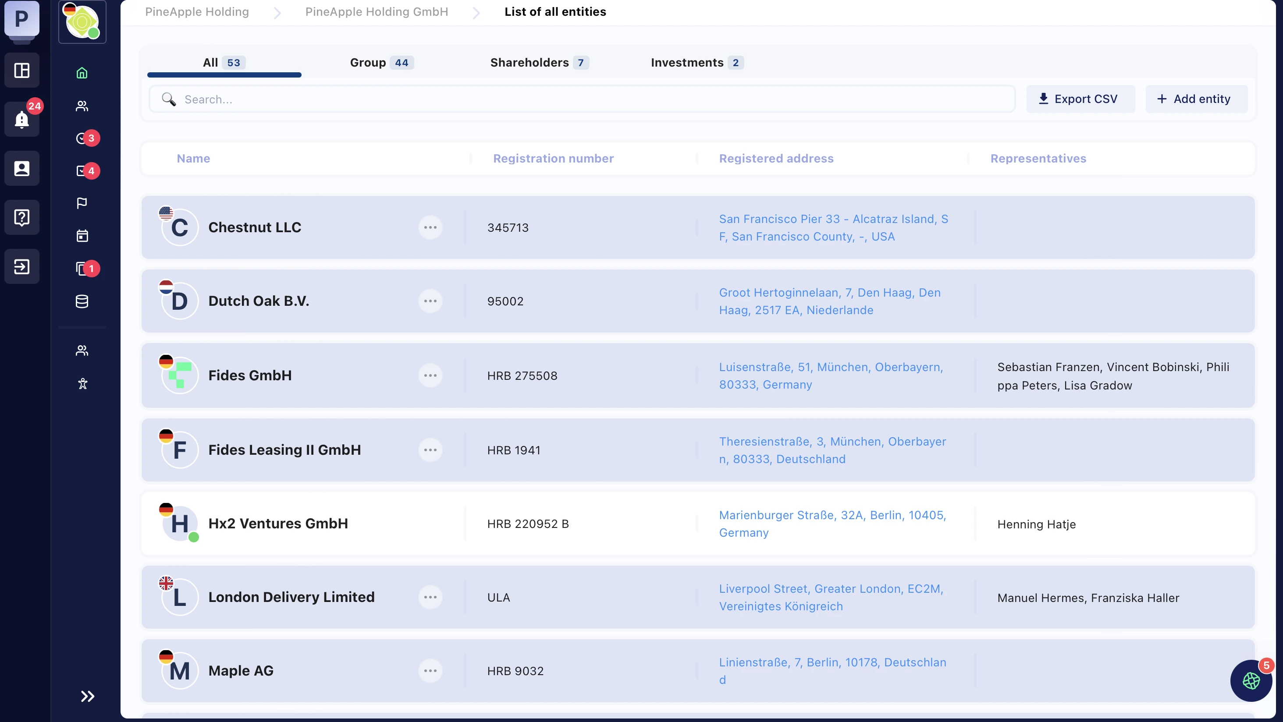Image resolution: width=1283 pixels, height=722 pixels.
Task: Open the dashboard layout icon in left rail
Action: 21,70
